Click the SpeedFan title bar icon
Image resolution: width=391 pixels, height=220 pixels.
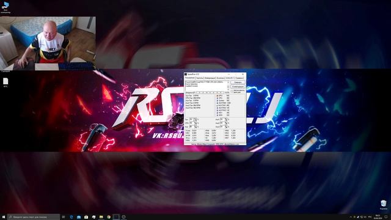pyautogui.click(x=186, y=75)
